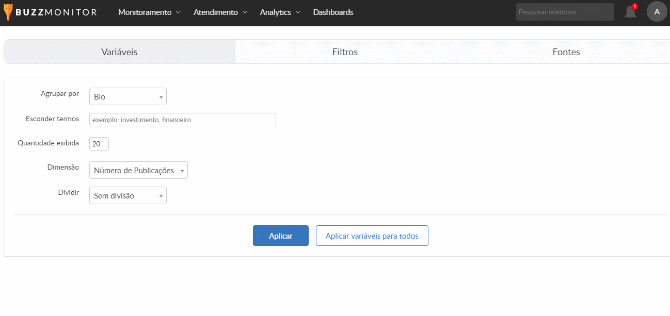The width and height of the screenshot is (670, 316).
Task: Click the chevron next to Atendimento
Action: (245, 12)
